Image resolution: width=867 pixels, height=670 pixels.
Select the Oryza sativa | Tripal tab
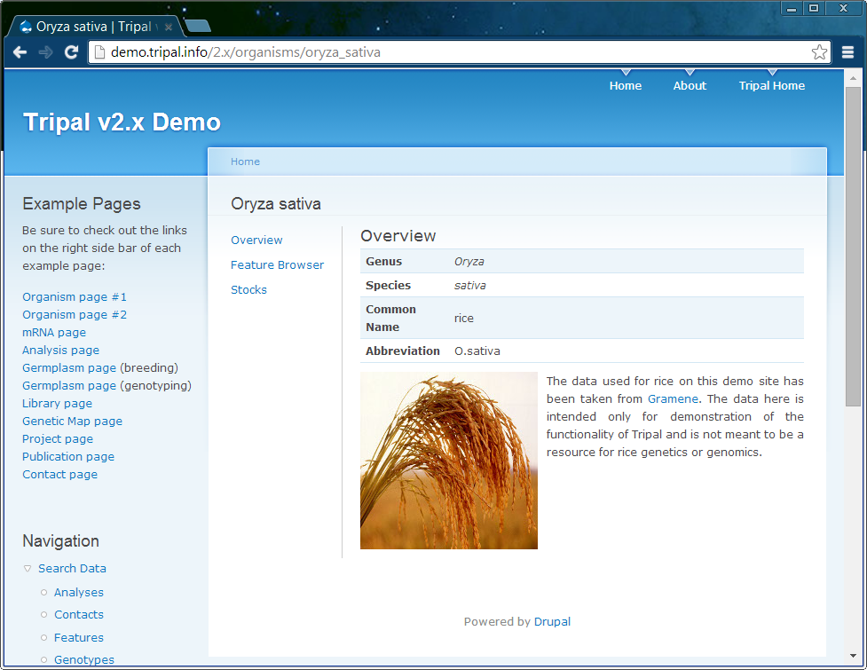pos(94,27)
